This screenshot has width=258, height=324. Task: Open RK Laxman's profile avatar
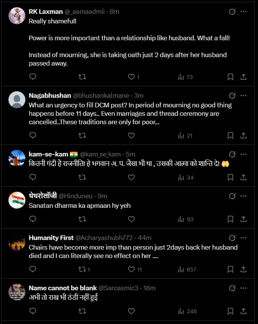(x=17, y=16)
